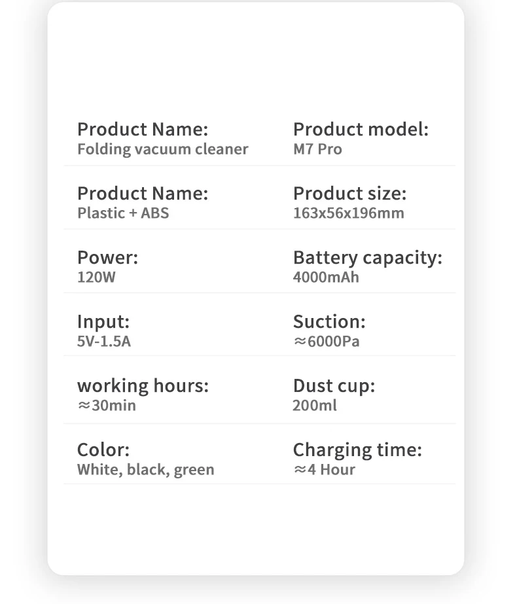Image resolution: width=517 pixels, height=604 pixels.
Task: Click the 'Plastic + ABS' material value
Action: click(122, 213)
